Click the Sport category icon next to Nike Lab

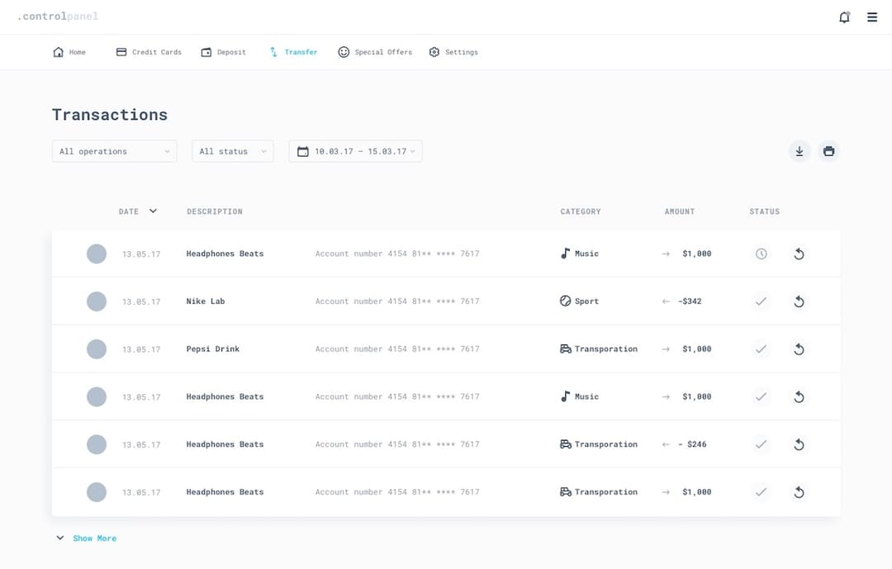(x=564, y=301)
